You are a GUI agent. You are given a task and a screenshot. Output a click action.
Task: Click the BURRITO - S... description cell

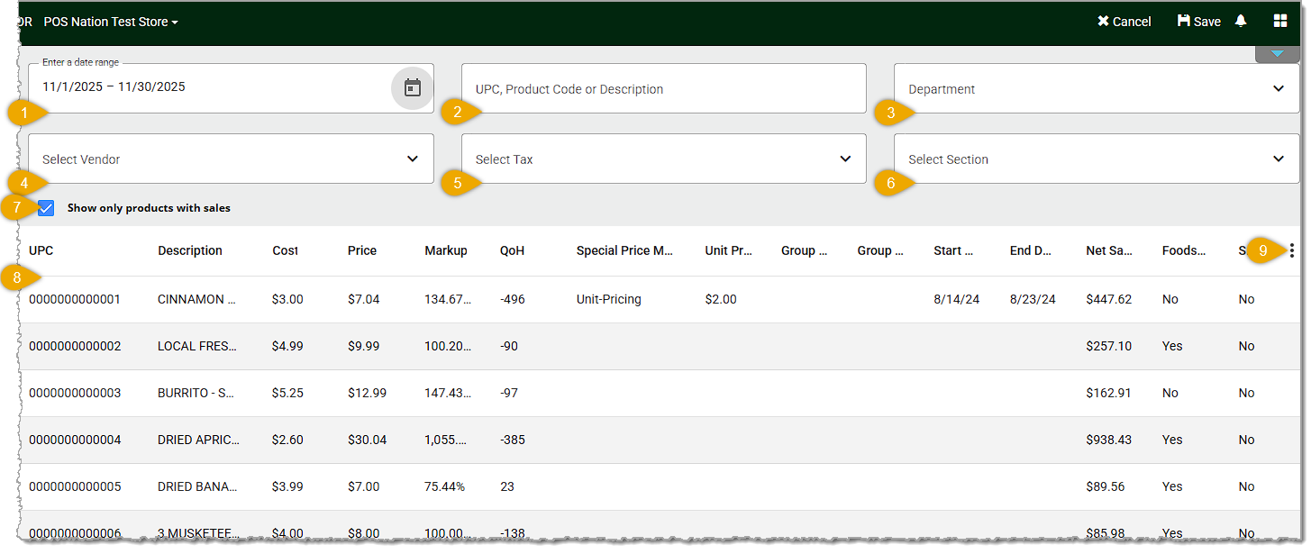[x=197, y=393]
